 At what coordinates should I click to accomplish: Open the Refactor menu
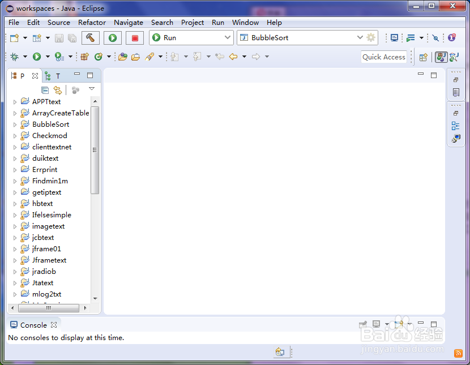[92, 23]
